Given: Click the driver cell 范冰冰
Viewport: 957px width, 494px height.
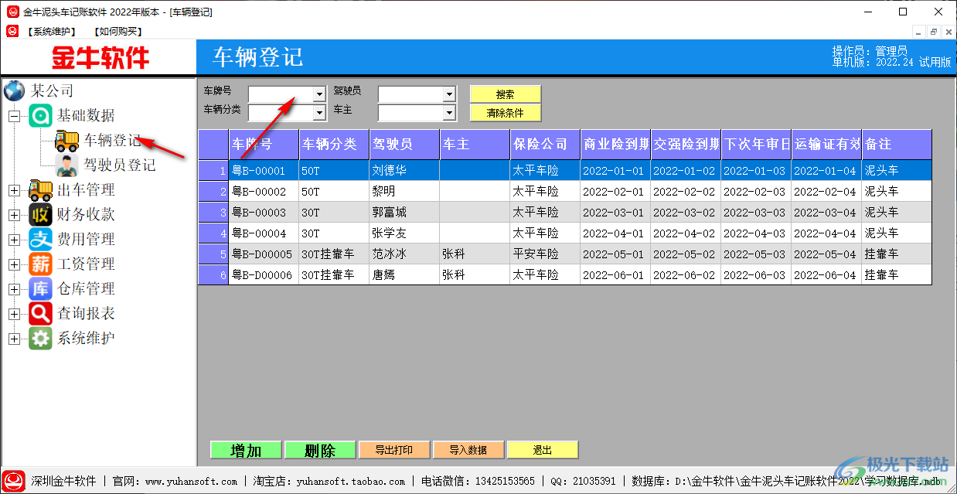Looking at the screenshot, I should (x=404, y=254).
